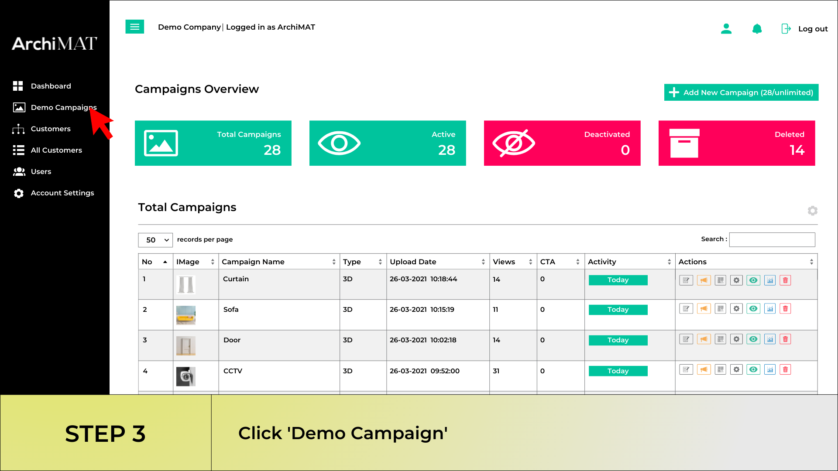This screenshot has width=838, height=471.
Task: Click the Upload Date sort arrows
Action: [x=483, y=261]
